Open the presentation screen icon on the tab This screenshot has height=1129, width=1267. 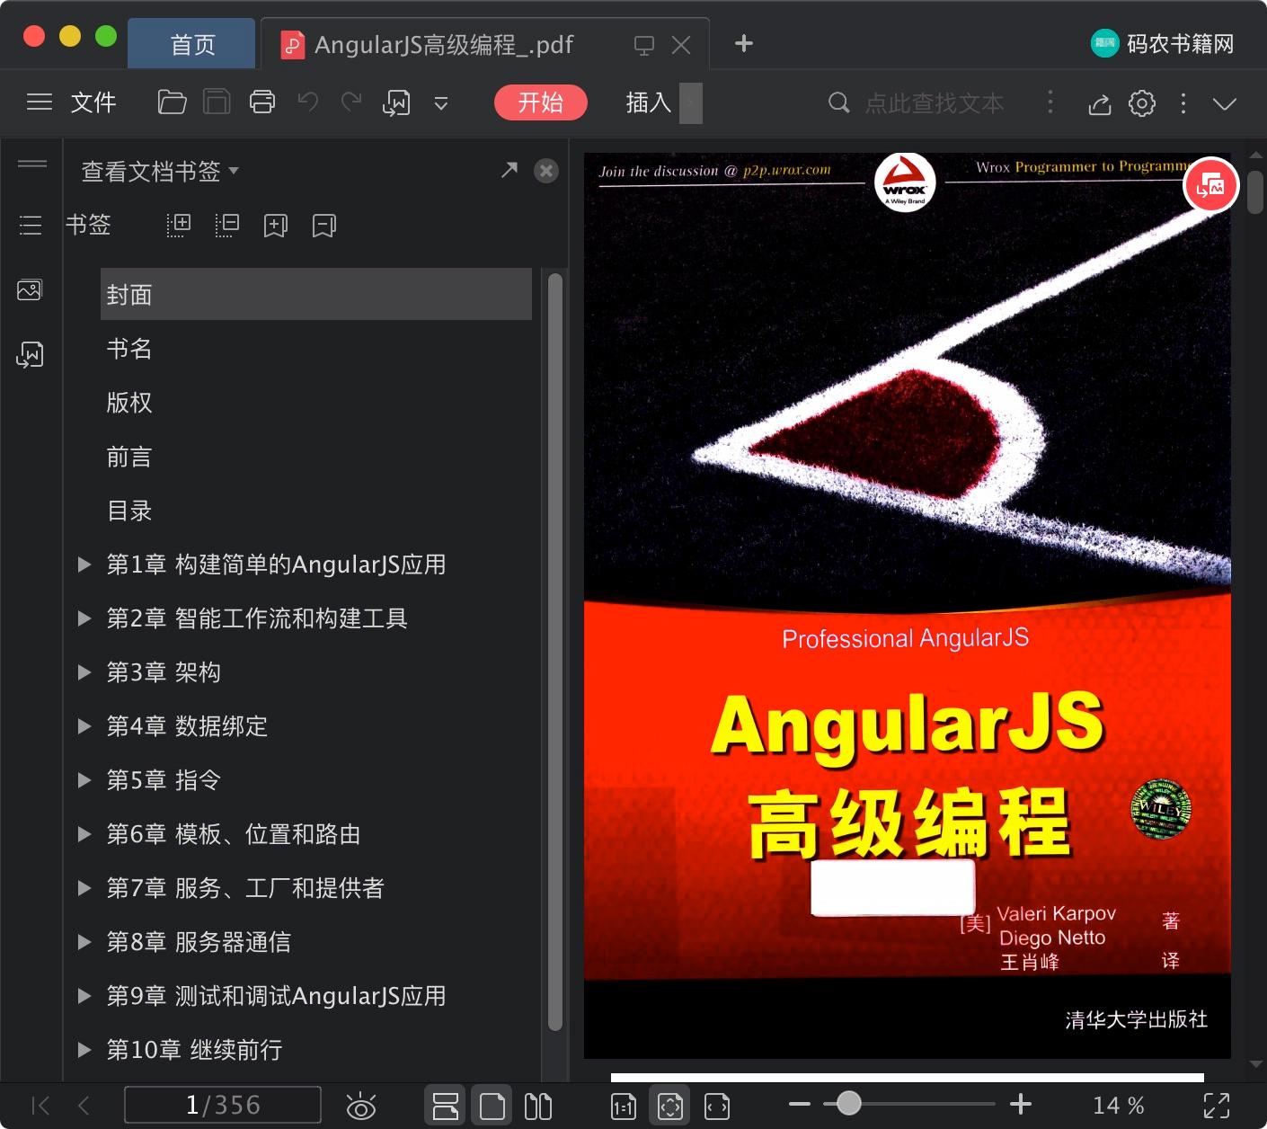644,45
